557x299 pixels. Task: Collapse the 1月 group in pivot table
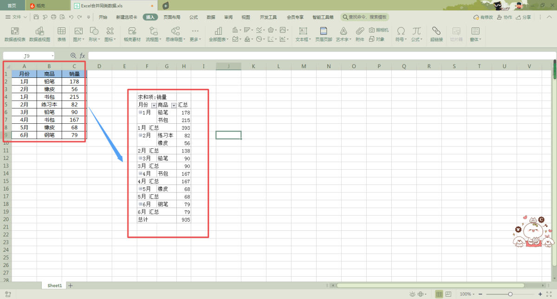tap(140, 112)
